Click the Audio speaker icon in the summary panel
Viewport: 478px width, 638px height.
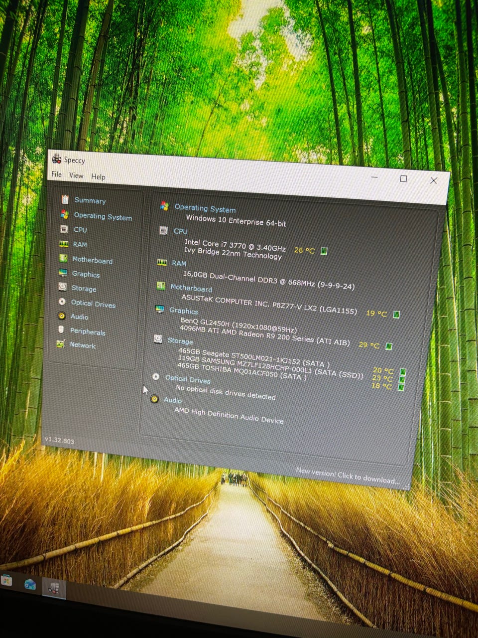(x=155, y=399)
